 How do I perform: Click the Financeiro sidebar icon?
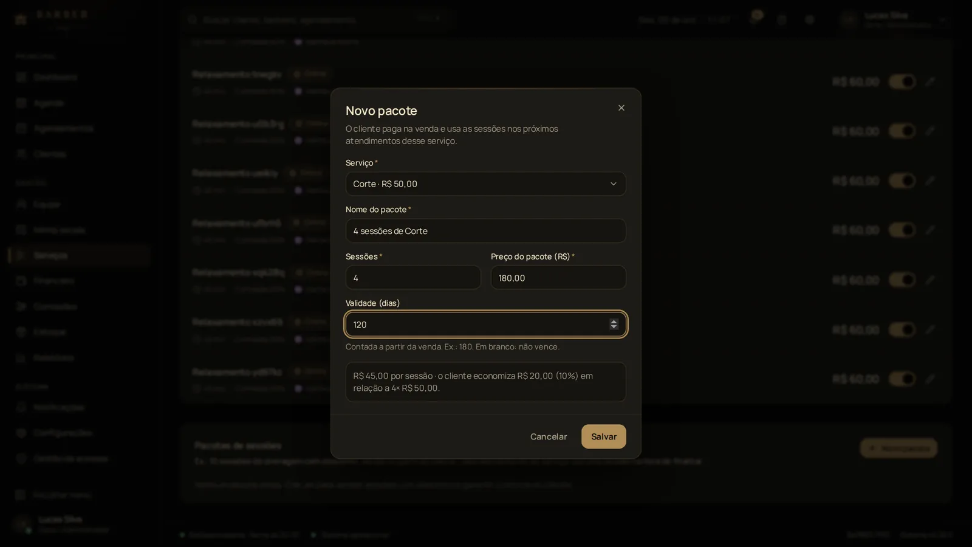click(x=21, y=281)
